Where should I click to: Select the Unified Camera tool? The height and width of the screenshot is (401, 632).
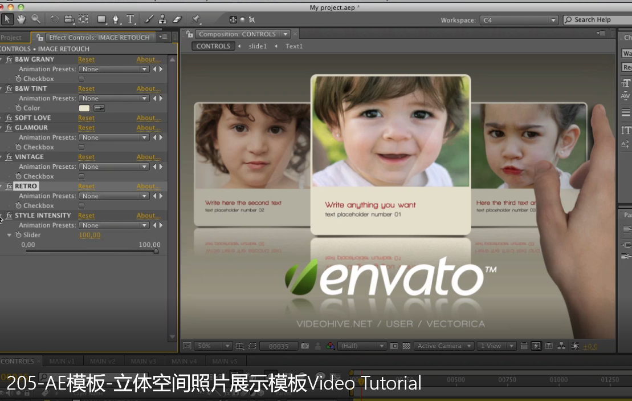(x=69, y=19)
